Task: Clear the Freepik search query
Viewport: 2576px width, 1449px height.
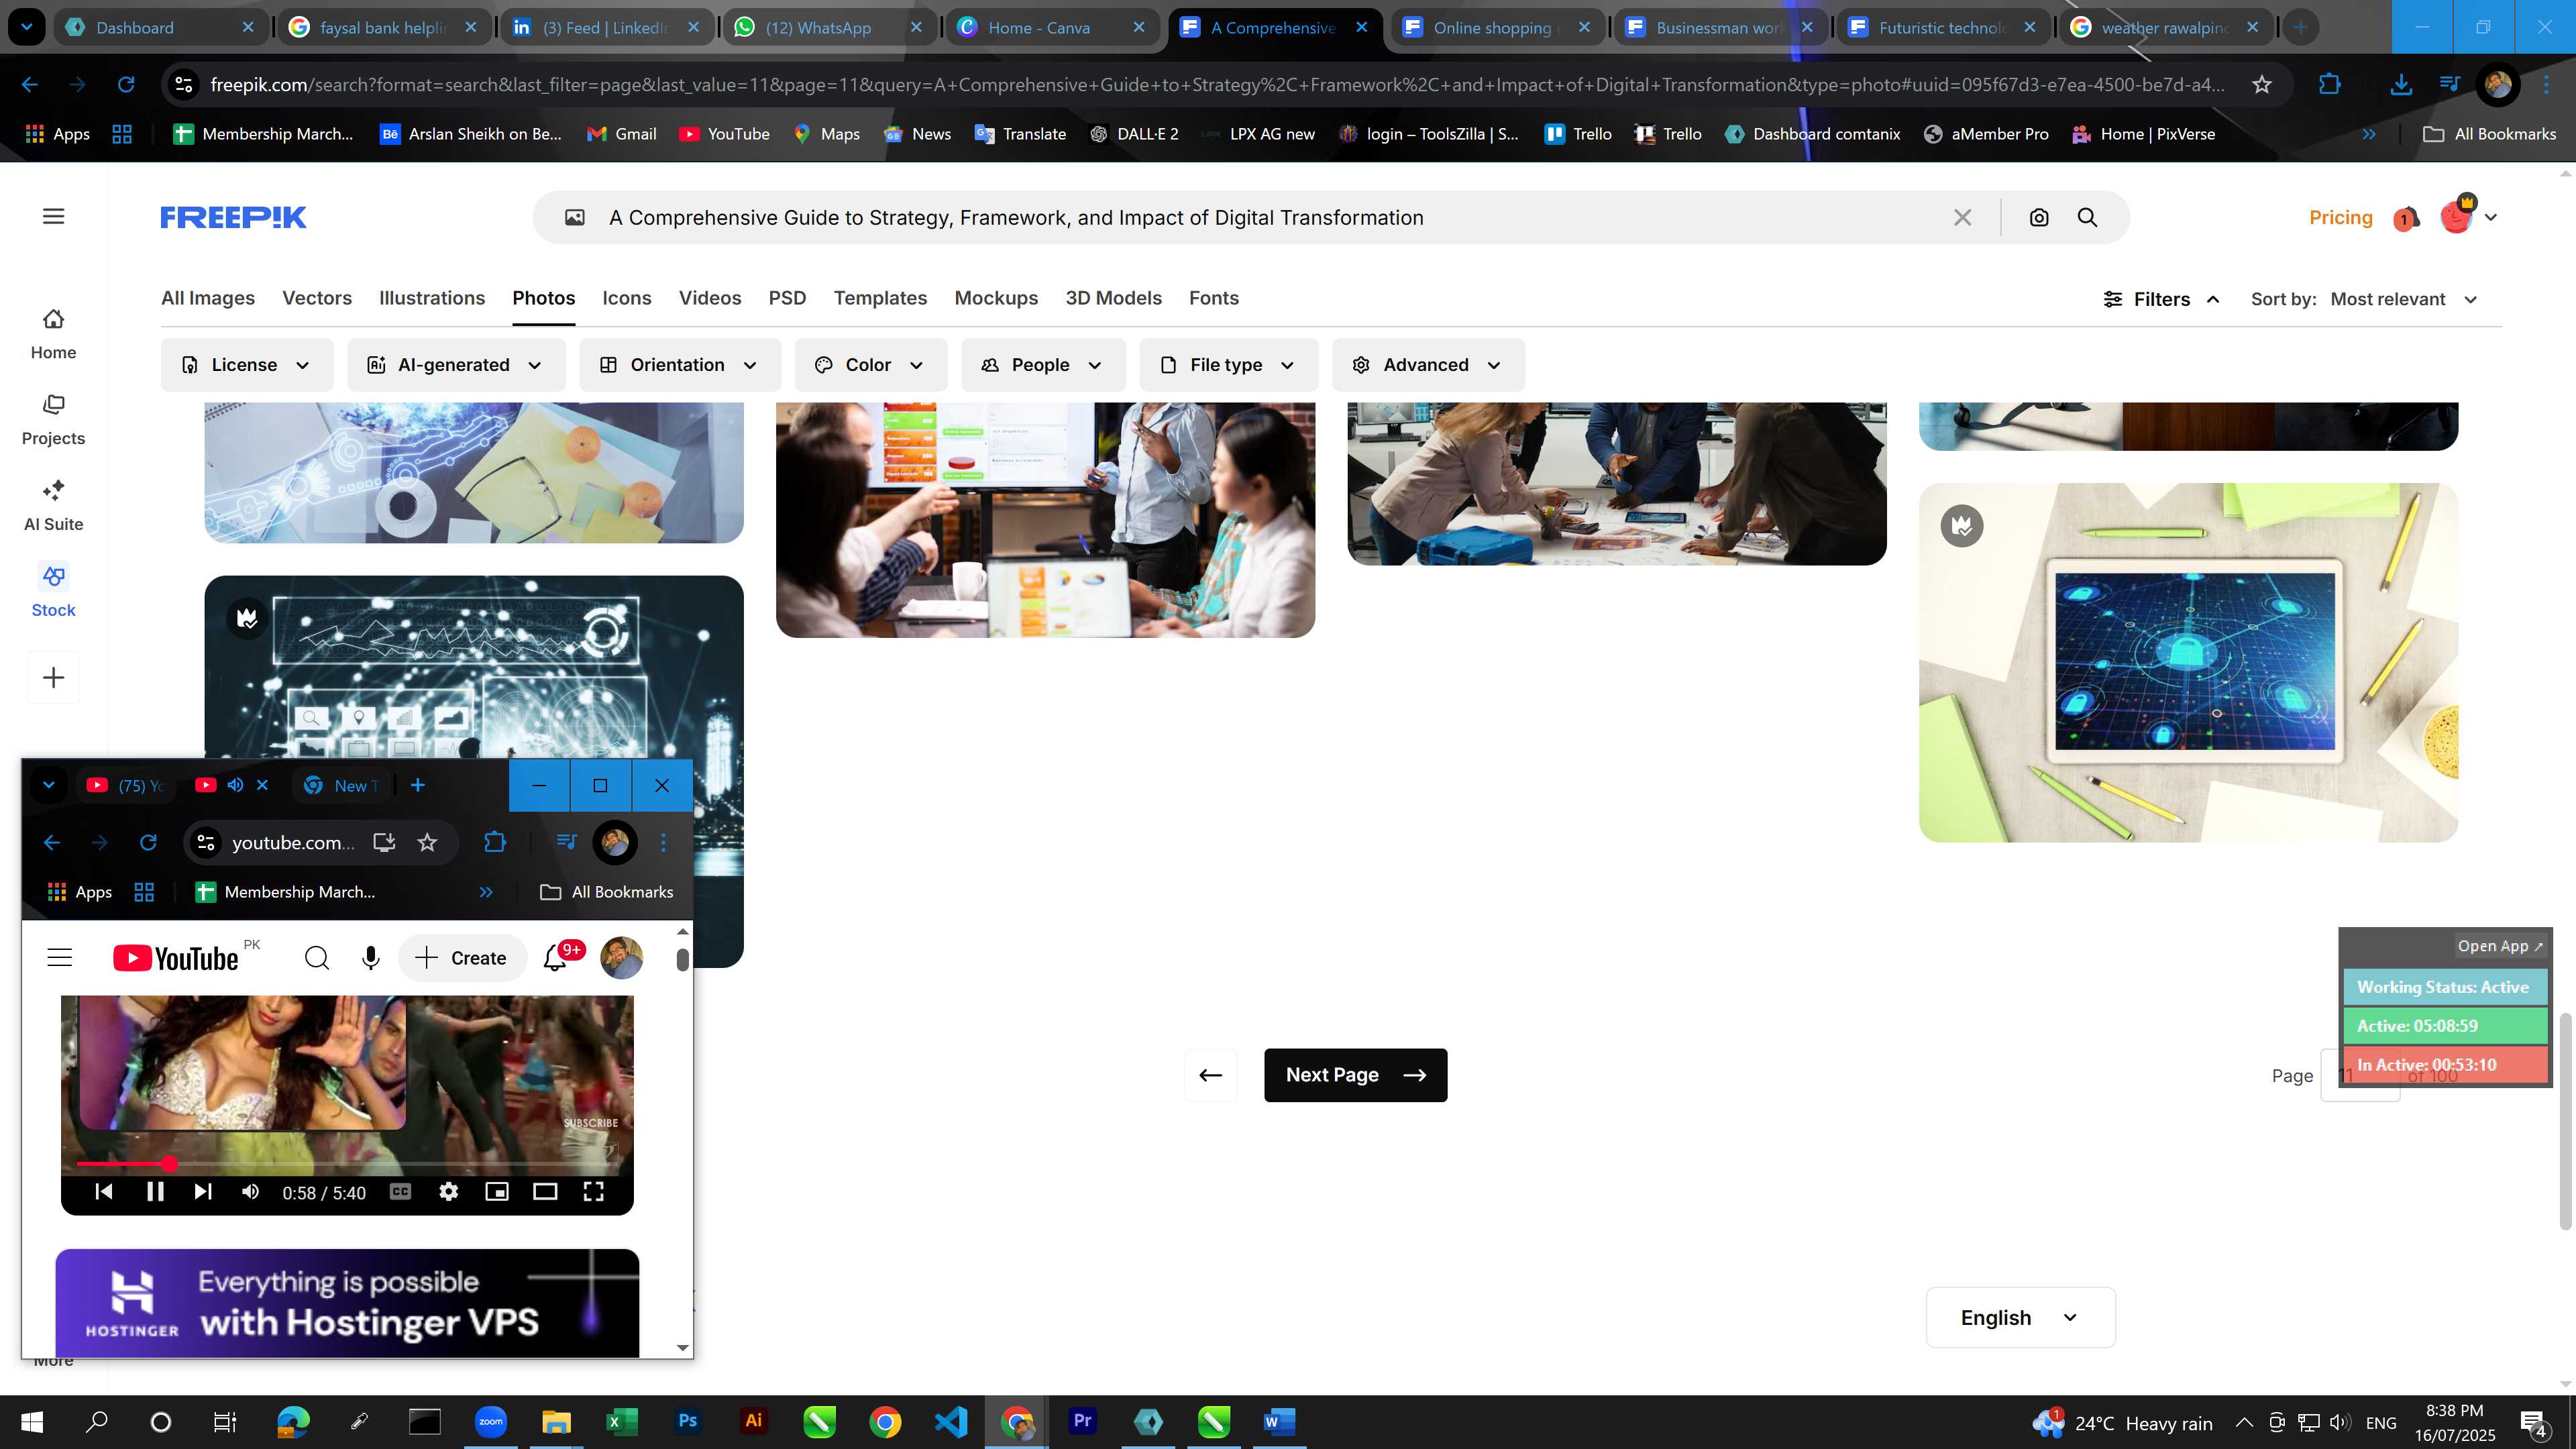Action: pos(1962,217)
